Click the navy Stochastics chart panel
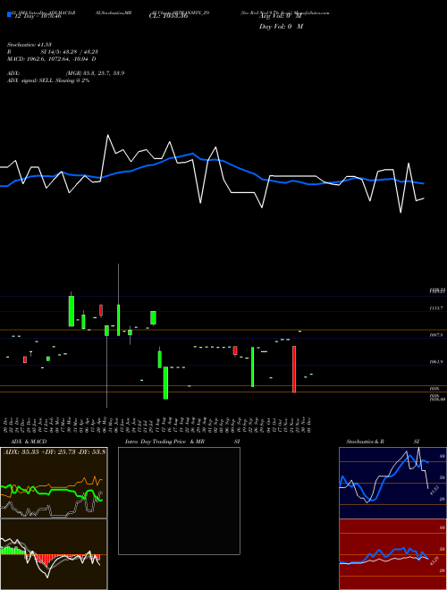This screenshot has height=590, width=447. (392, 483)
